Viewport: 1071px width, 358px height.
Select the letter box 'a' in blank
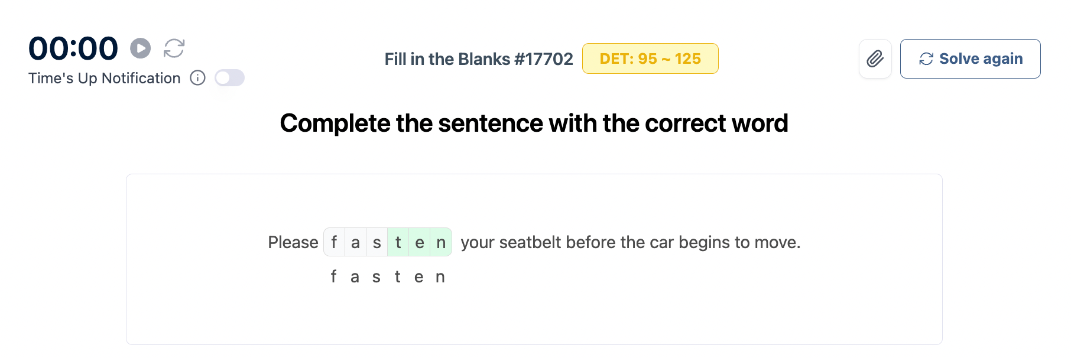tap(355, 242)
